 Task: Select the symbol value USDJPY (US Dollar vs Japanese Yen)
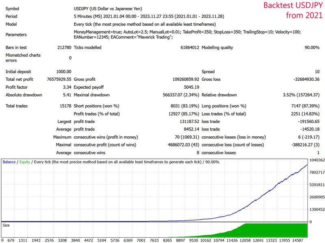pyautogui.click(x=108, y=9)
